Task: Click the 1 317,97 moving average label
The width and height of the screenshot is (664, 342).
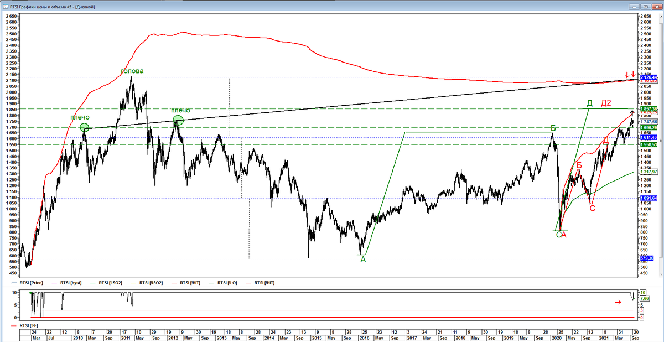Action: [649, 172]
